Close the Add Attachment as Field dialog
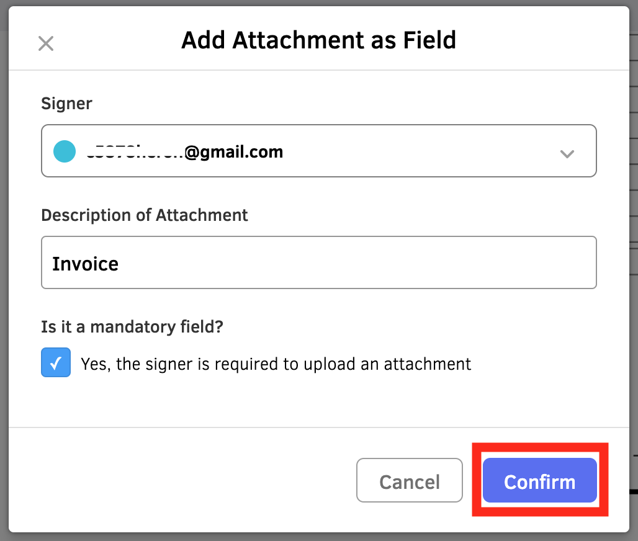This screenshot has height=541, width=638. tap(45, 43)
